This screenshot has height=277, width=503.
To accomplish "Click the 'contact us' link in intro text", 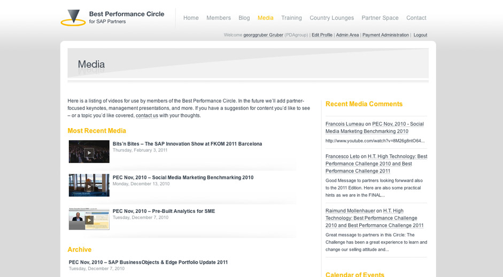I will coord(147,116).
